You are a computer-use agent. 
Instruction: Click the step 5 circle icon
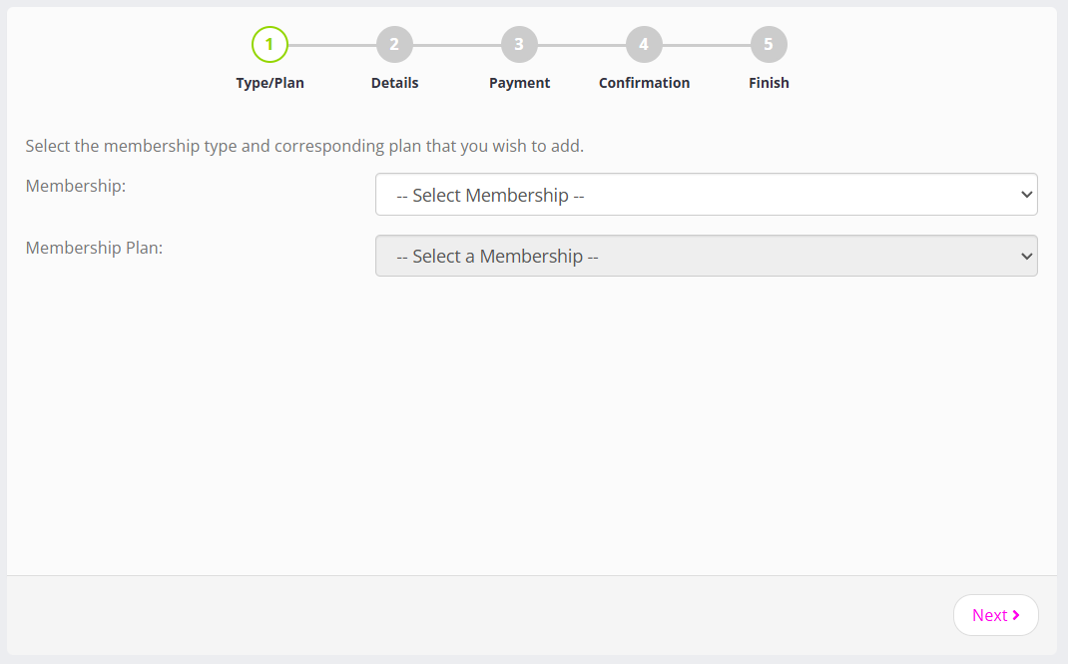click(x=769, y=44)
